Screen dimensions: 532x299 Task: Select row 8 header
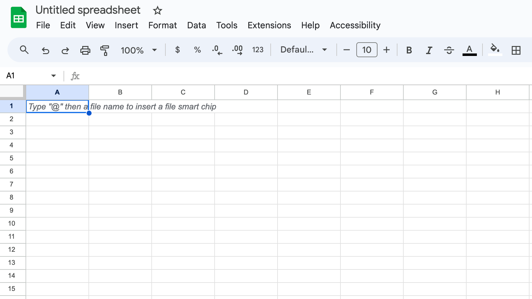coord(12,198)
